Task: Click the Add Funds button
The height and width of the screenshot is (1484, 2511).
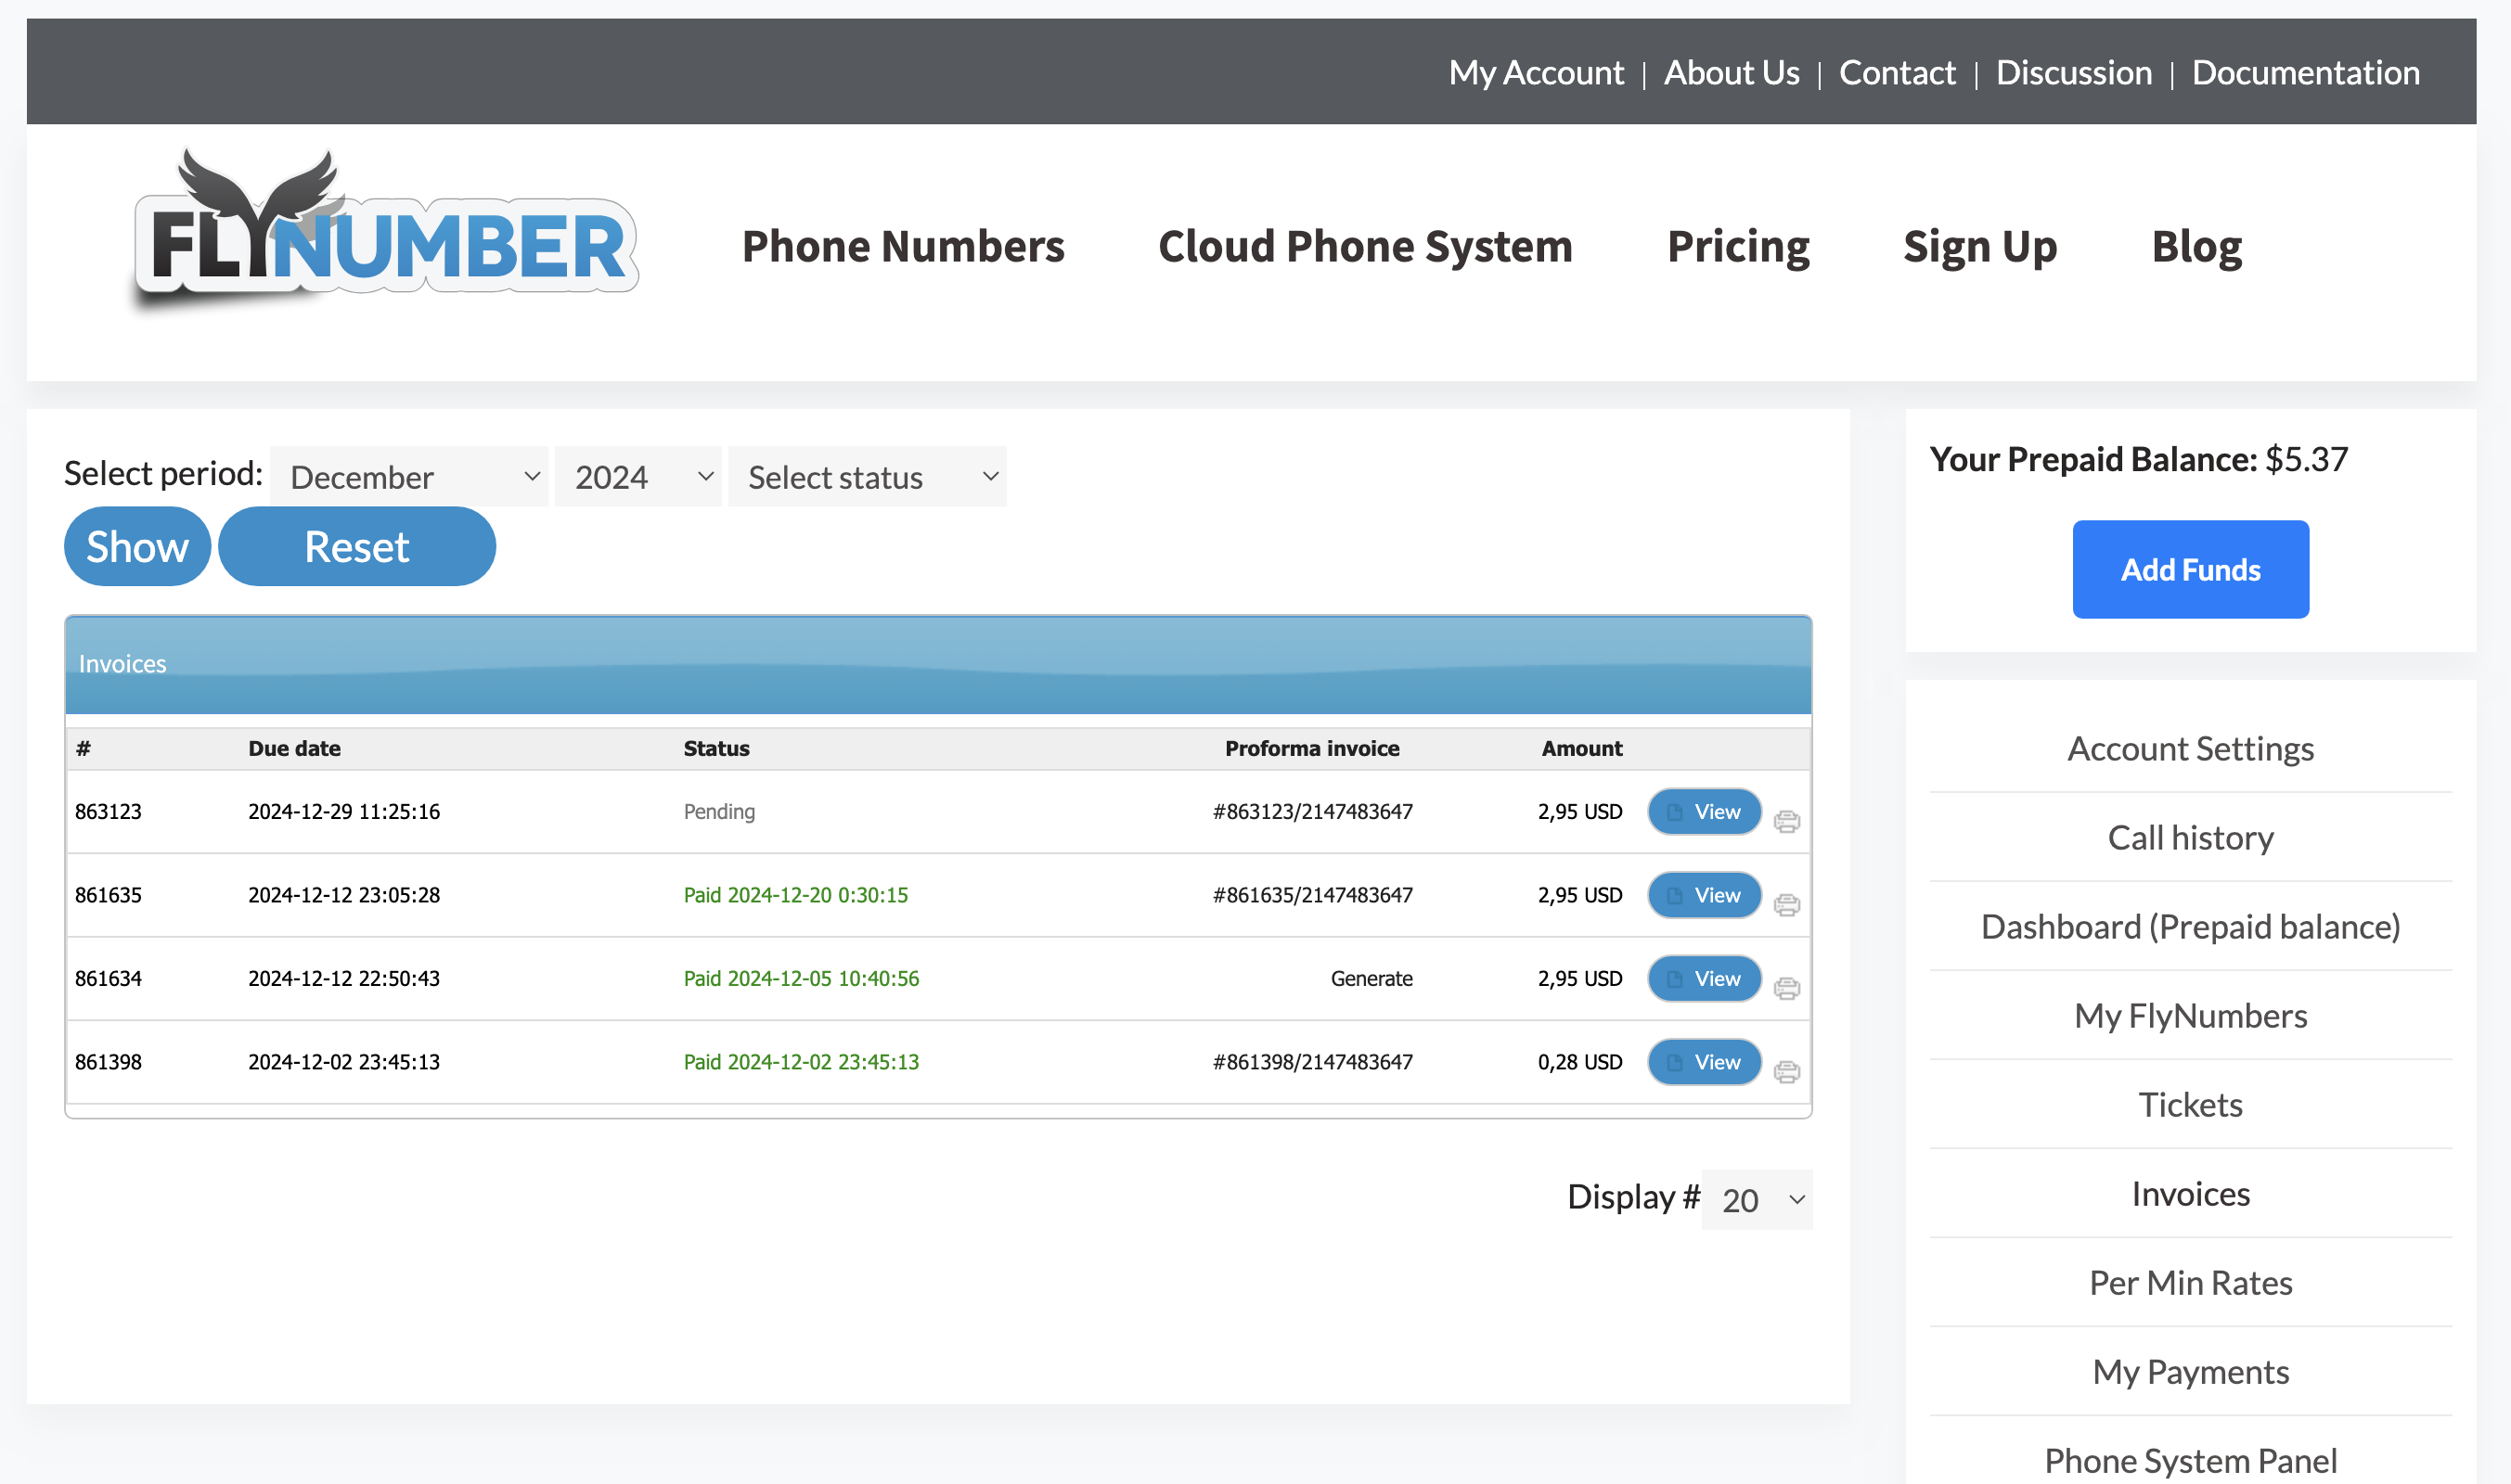Action: pos(2191,569)
